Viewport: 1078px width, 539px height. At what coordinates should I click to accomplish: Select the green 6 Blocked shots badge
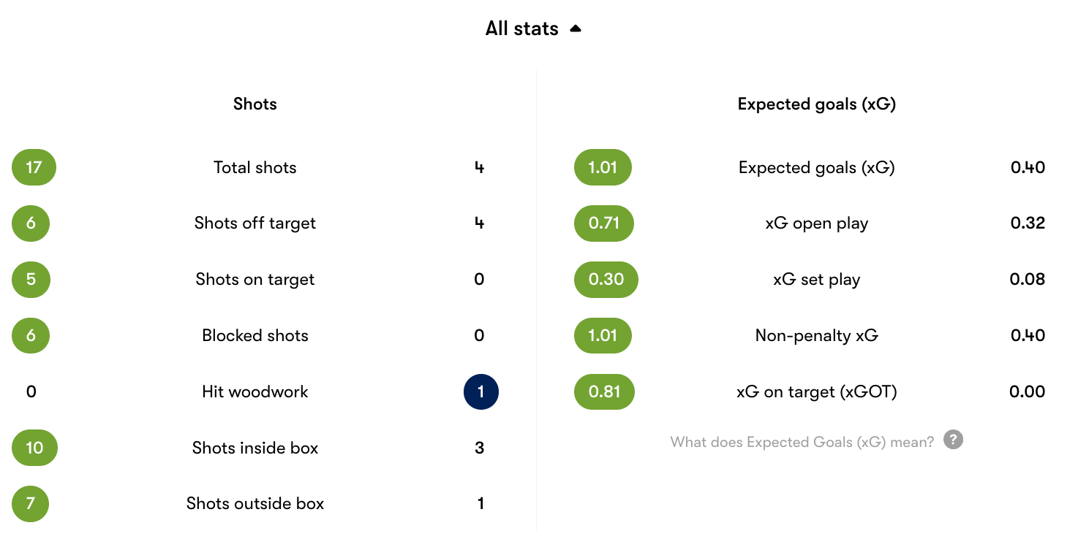31,335
